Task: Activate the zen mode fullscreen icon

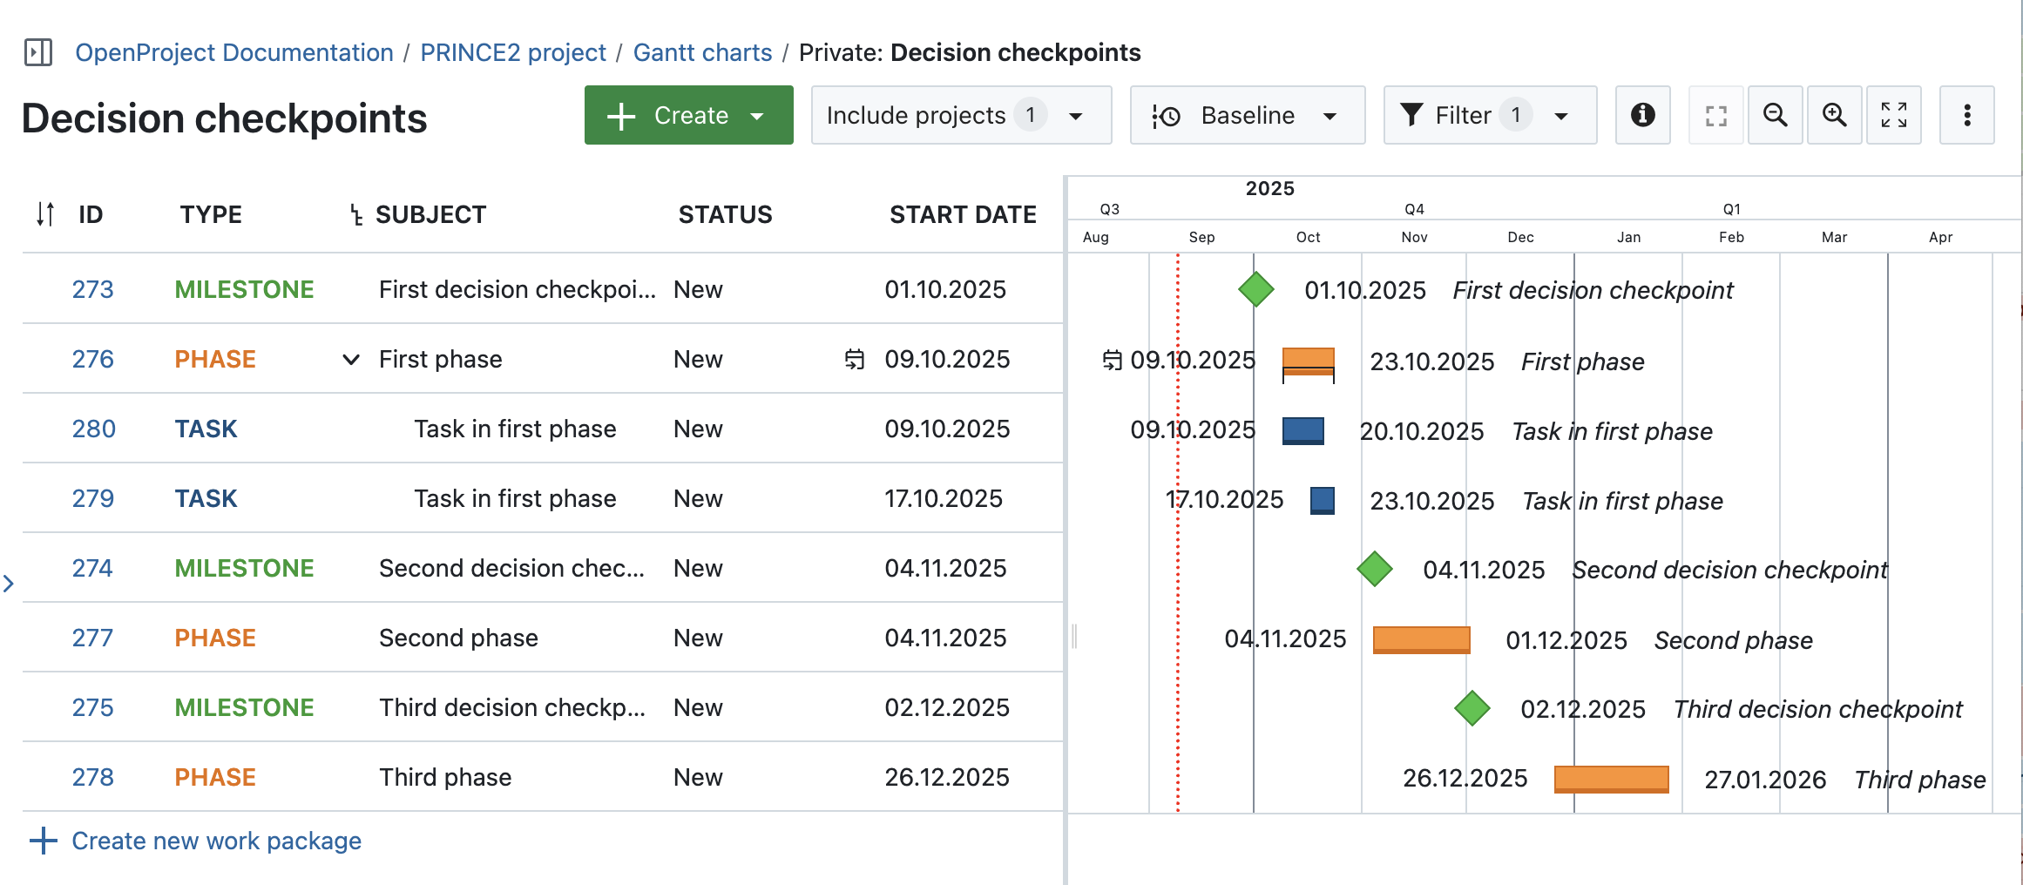Action: pyautogui.click(x=1894, y=115)
